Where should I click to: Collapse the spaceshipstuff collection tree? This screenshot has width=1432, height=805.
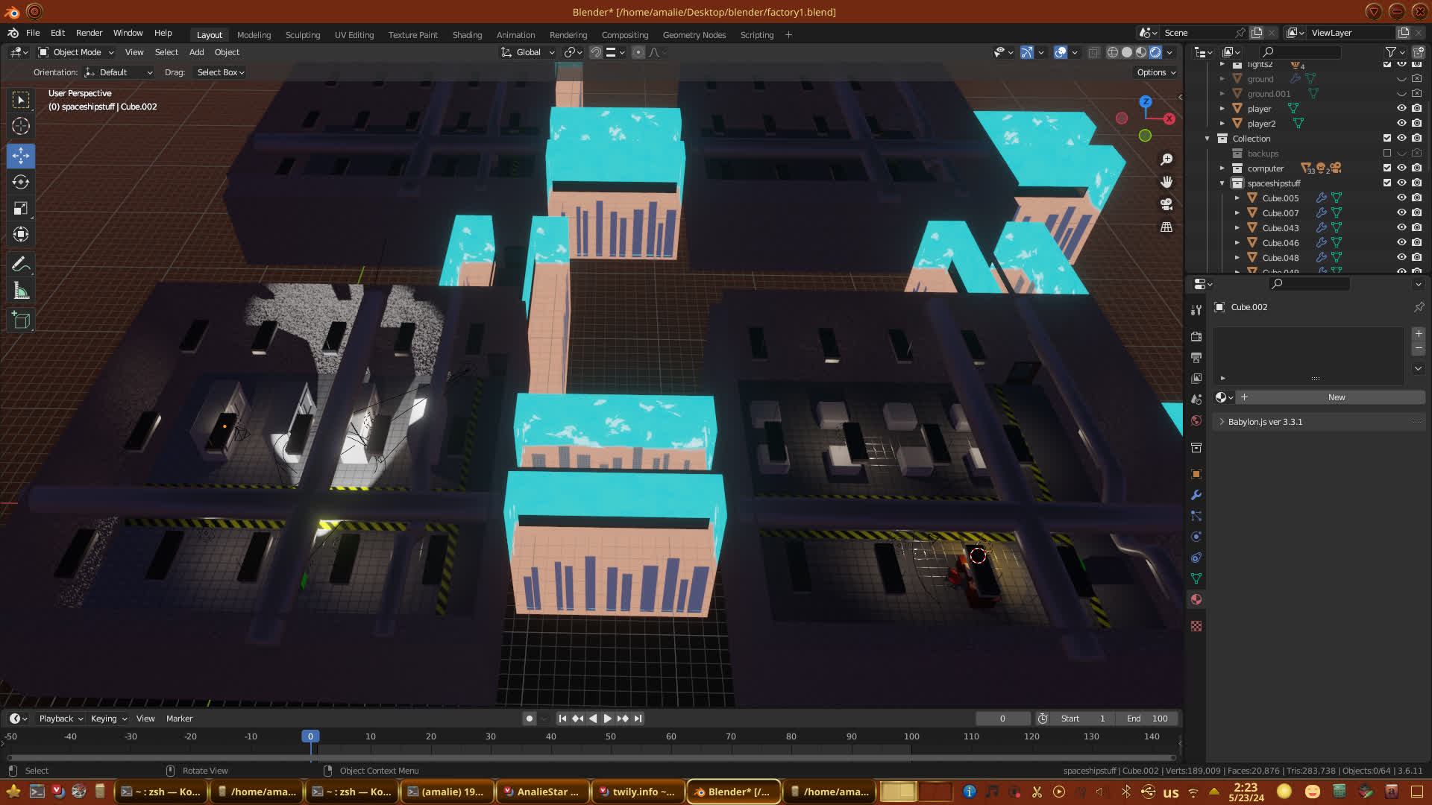pyautogui.click(x=1222, y=183)
